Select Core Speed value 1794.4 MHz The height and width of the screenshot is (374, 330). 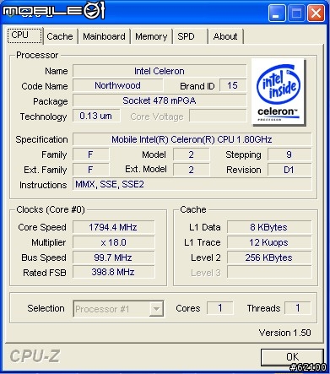(x=113, y=227)
